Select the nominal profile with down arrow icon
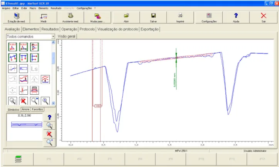Image resolution: width=279 pixels, height=167 pixels. pos(45,79)
